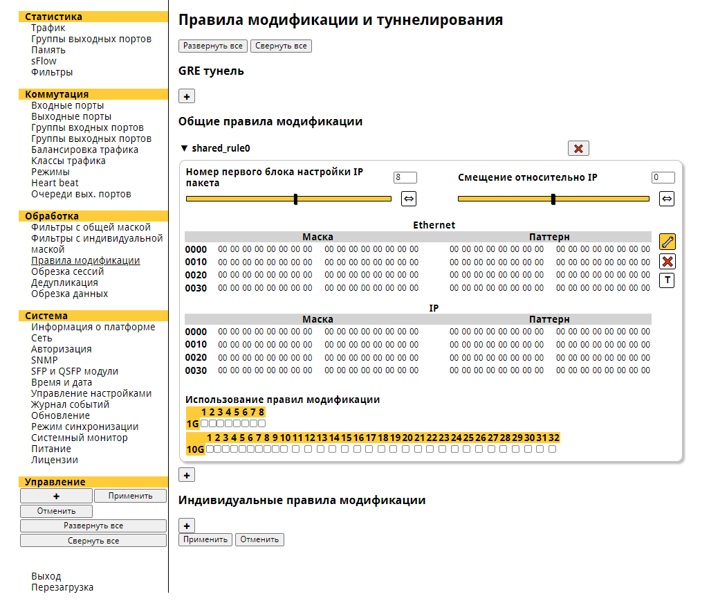Toggle 1G port 1 checkbox
Screen dimensions: 709x610
[204, 424]
